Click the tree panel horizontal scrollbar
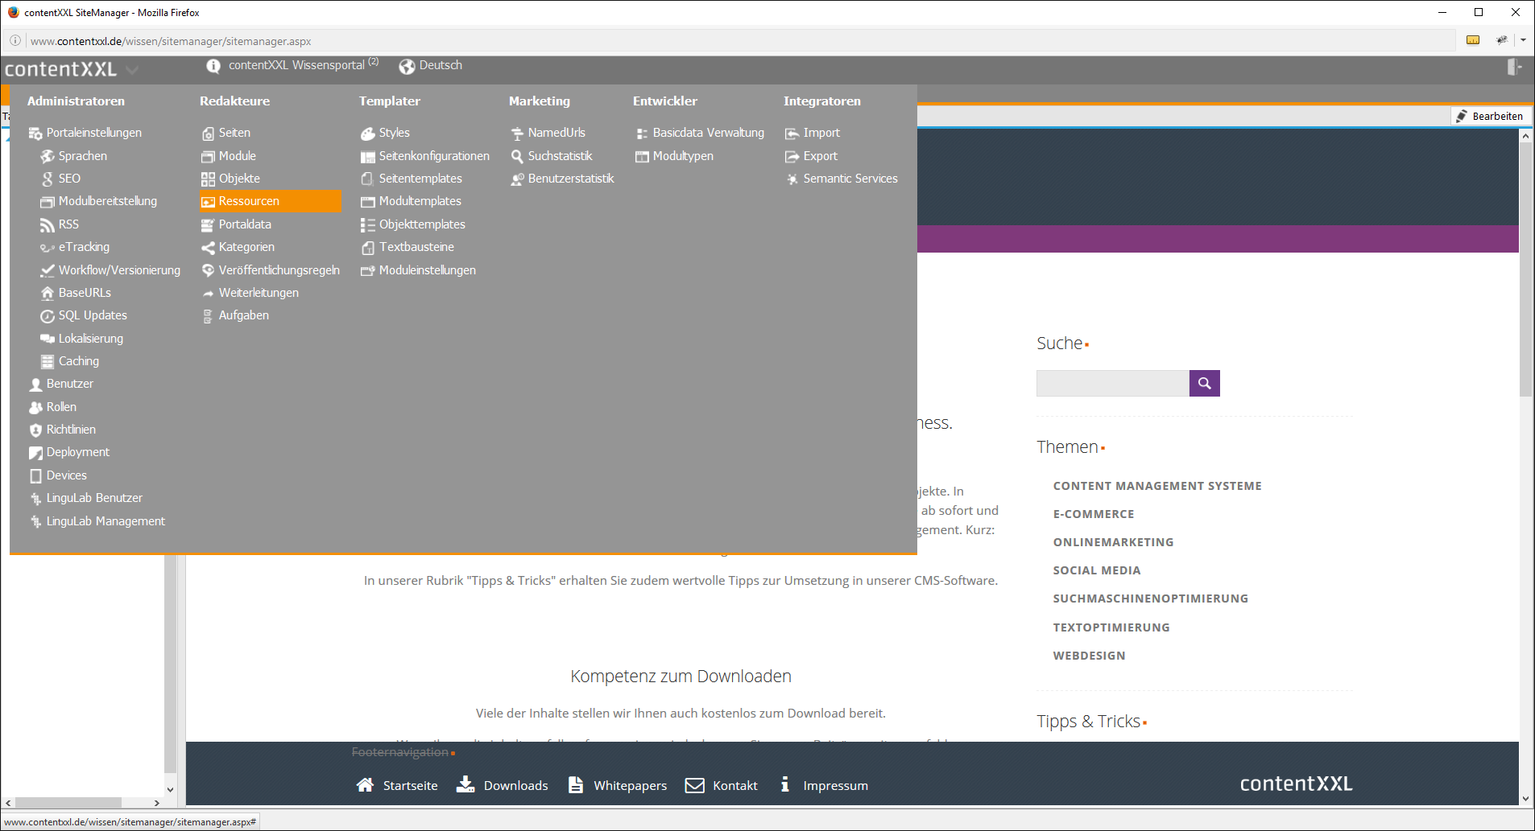 [x=68, y=803]
